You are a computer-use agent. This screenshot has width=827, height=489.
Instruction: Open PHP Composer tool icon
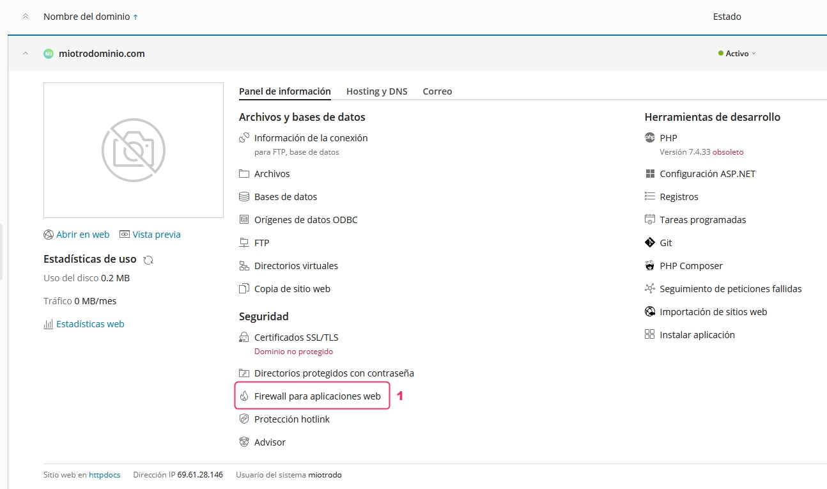650,266
